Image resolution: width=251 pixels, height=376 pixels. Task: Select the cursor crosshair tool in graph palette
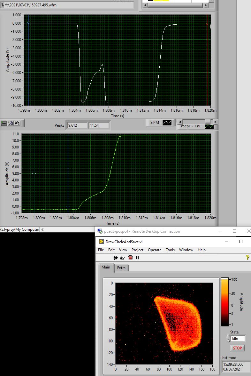tap(4, 123)
